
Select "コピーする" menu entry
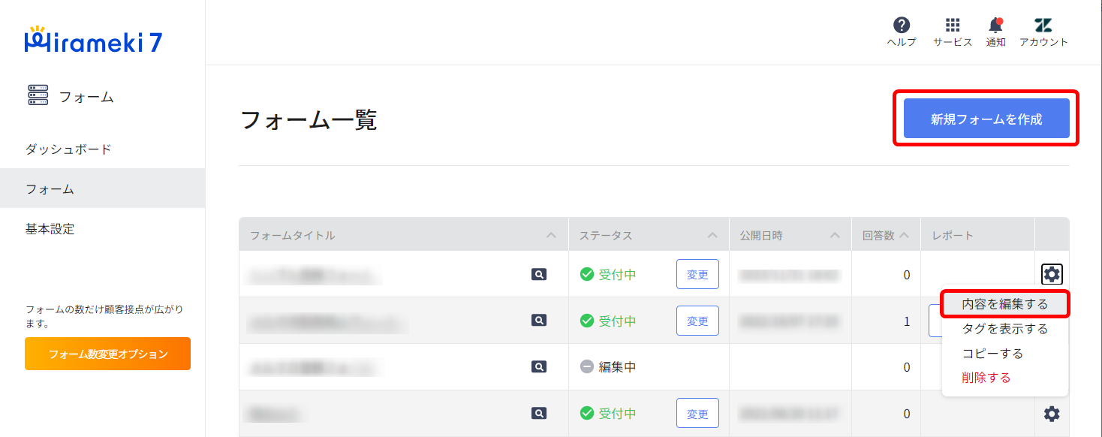[992, 354]
